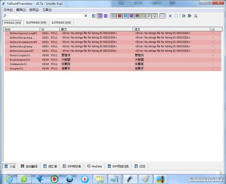The image size is (226, 184).
Task: Open Internet Explorer from the taskbar
Action: 9,179
